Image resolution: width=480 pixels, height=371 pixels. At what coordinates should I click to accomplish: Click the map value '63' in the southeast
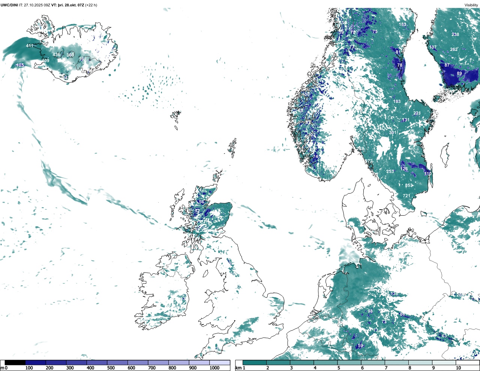[x=444, y=336]
